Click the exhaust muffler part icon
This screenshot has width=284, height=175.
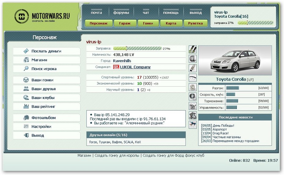pyautogui.click(x=192, y=68)
